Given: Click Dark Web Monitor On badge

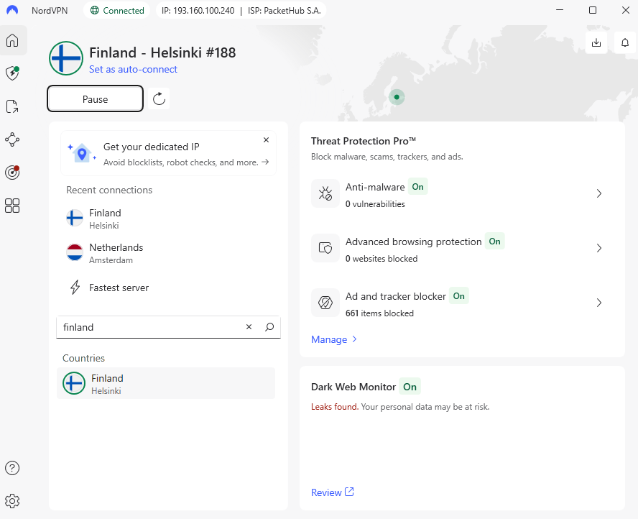Looking at the screenshot, I should pos(410,387).
